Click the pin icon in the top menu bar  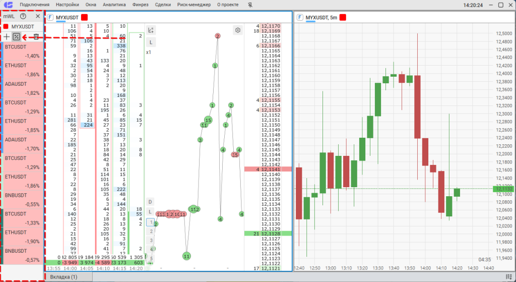(250, 5)
